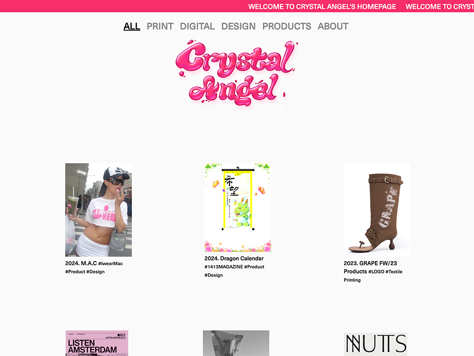Click the 2024. Dragon Calendar title link
The height and width of the screenshot is (356, 474).
[x=234, y=259]
